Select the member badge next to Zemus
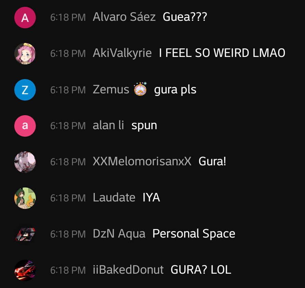The height and width of the screenshot is (288, 305). point(140,89)
